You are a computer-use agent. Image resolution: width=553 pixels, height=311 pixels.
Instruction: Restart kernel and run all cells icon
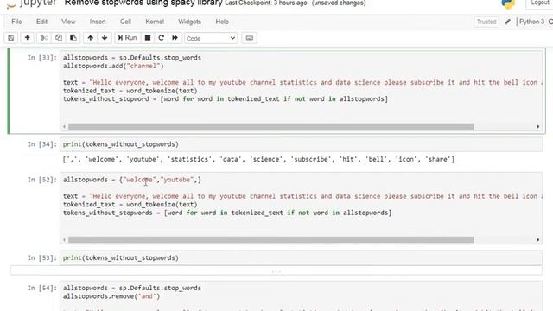tap(175, 38)
